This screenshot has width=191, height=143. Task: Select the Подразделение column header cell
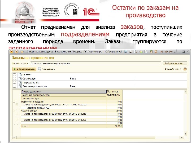click(x=64, y=92)
